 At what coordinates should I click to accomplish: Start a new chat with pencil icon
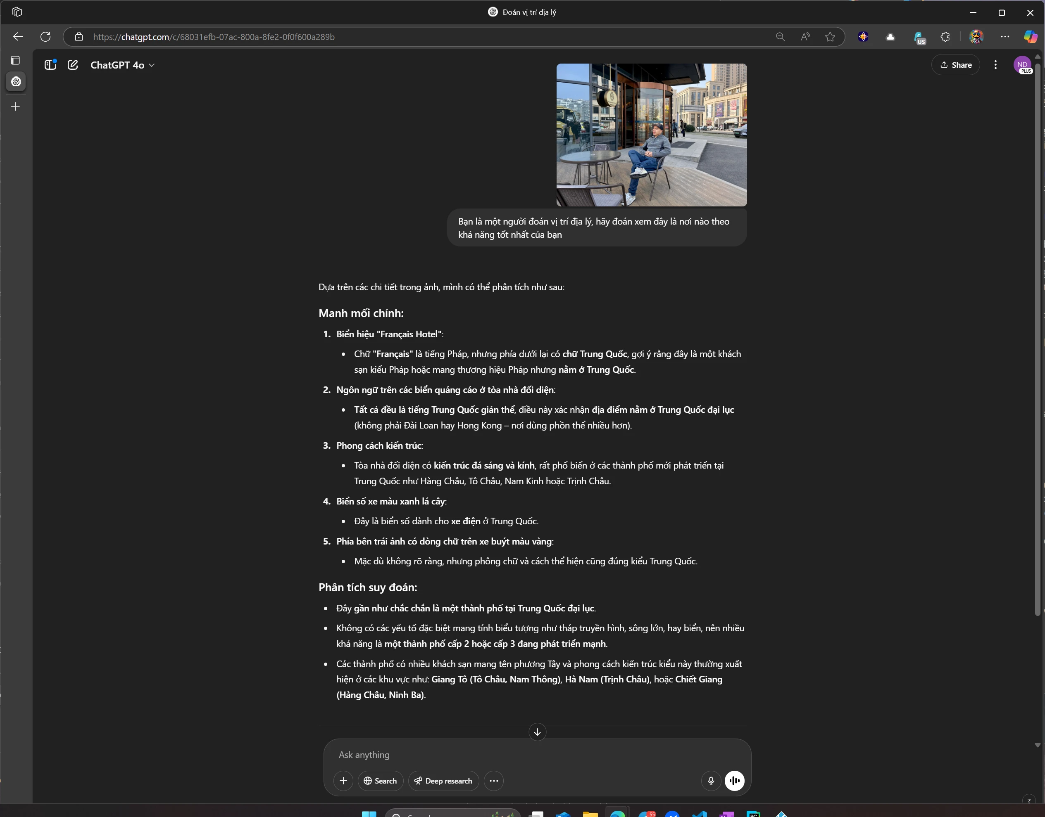pyautogui.click(x=73, y=65)
